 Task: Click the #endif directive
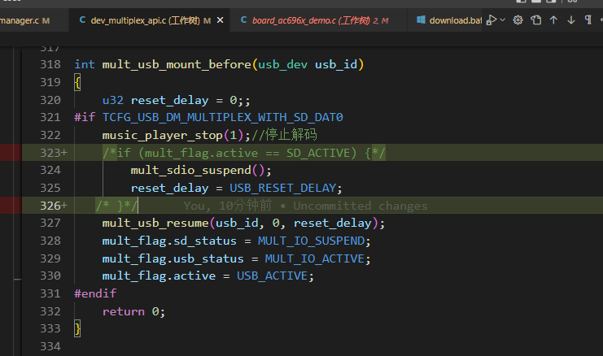pos(95,293)
